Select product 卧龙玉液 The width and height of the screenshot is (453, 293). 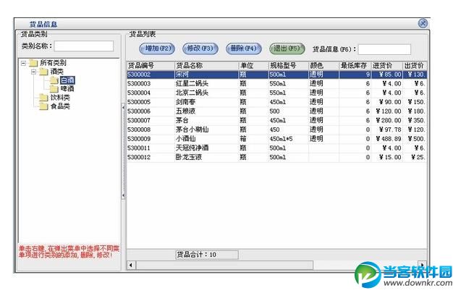coord(189,157)
